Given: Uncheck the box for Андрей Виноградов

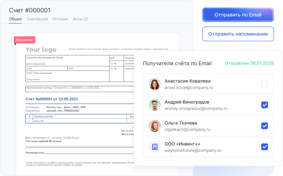Looking at the screenshot, I should (265, 105).
